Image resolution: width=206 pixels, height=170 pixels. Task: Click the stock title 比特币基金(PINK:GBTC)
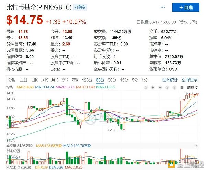pos(39,7)
